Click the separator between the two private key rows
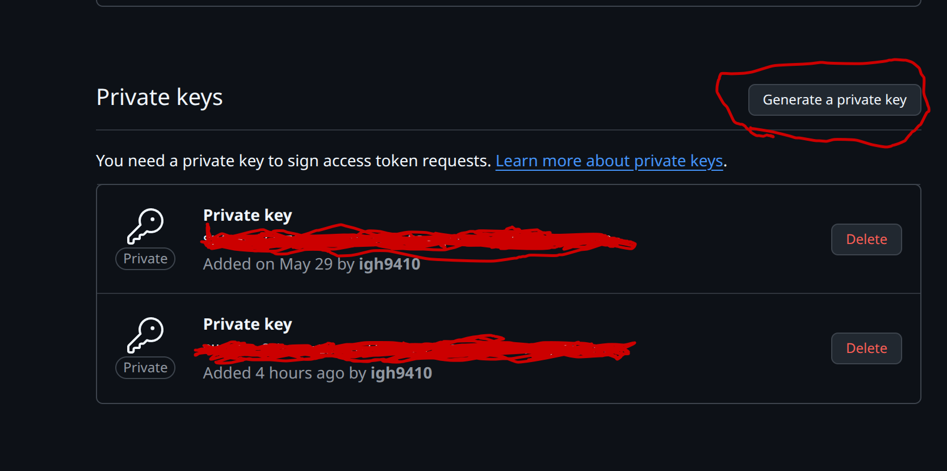 point(508,293)
